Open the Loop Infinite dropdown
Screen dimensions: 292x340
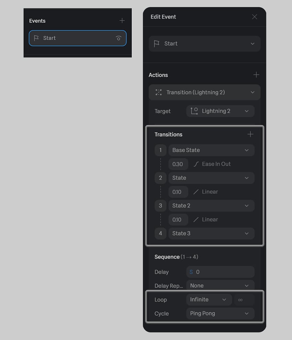(x=209, y=300)
